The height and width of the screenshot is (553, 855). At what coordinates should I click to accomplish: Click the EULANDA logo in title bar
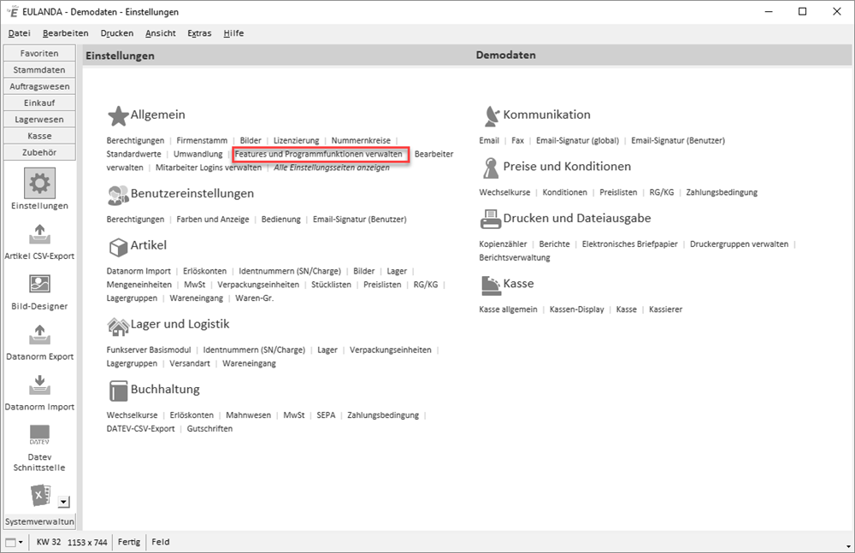pos(13,11)
